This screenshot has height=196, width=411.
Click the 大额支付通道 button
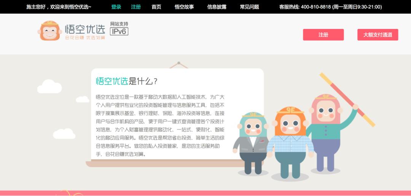(378, 35)
